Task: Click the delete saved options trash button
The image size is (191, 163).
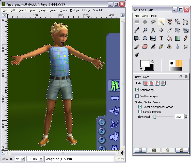Action: [x=168, y=150]
